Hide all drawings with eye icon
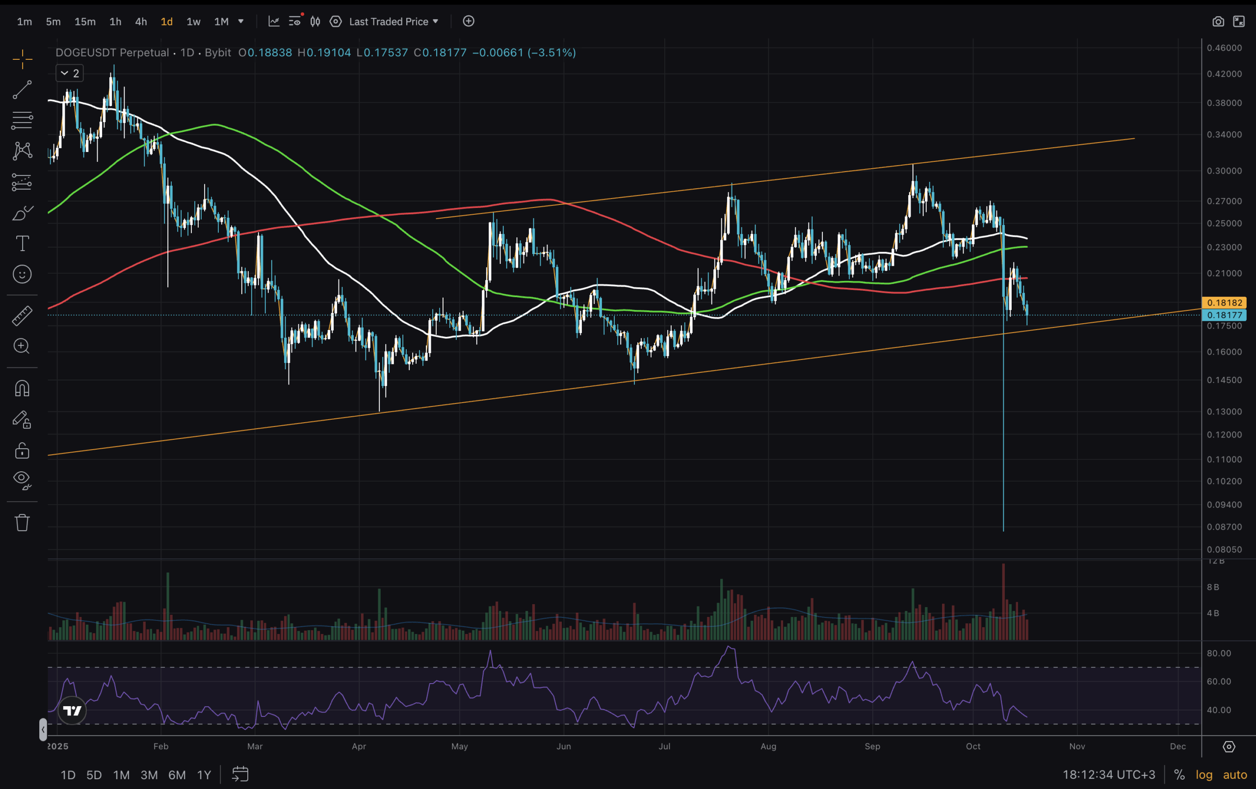 click(22, 479)
